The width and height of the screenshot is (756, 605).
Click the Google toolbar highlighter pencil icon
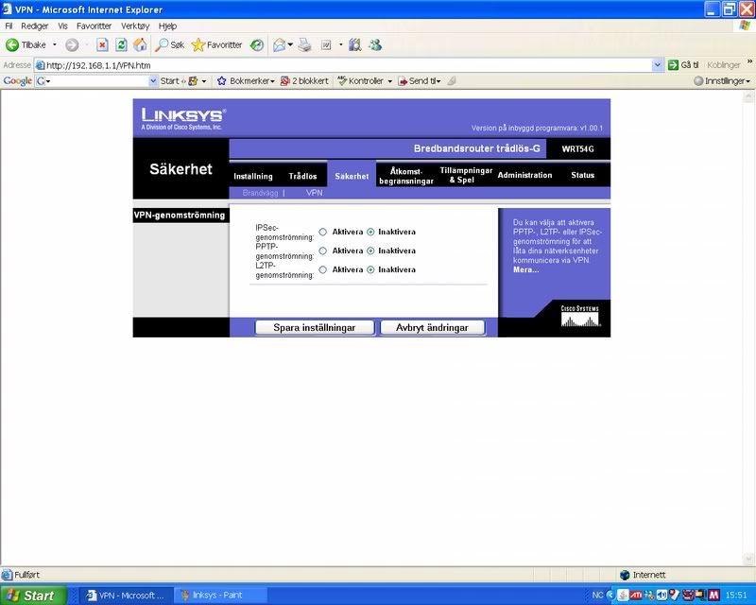click(452, 81)
